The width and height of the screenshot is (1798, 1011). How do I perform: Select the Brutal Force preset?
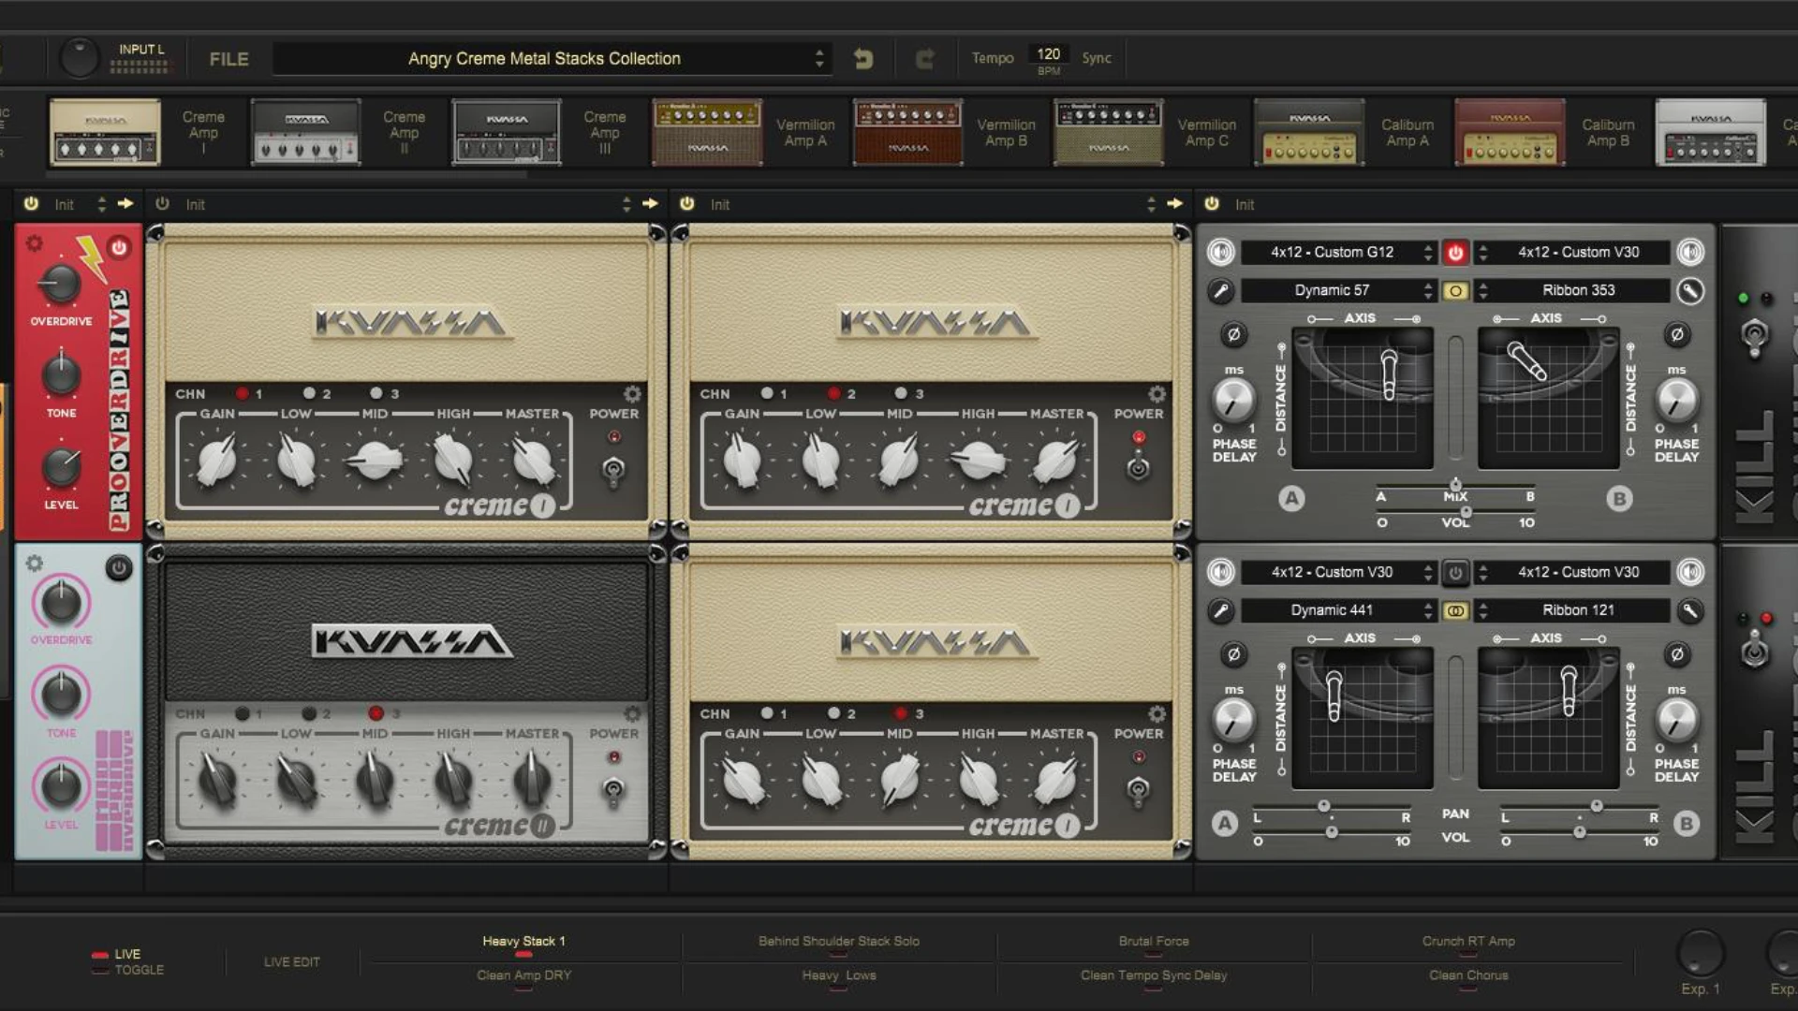pyautogui.click(x=1154, y=941)
